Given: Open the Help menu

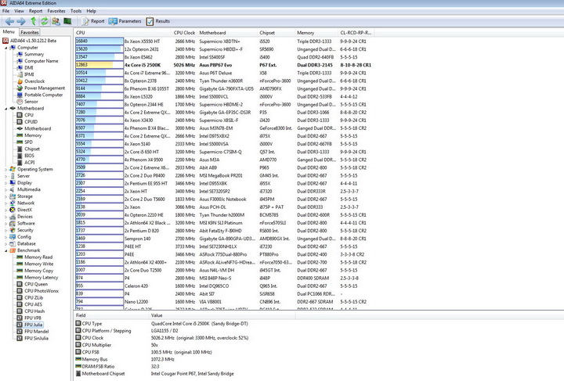Looking at the screenshot, I should pos(92,11).
